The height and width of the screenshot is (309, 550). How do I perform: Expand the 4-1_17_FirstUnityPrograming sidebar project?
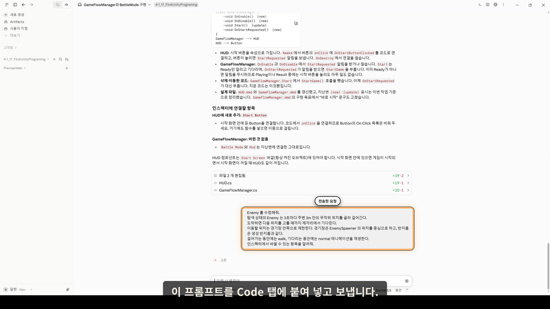[26, 59]
